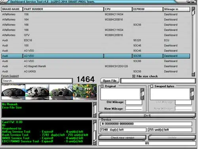This screenshot has width=198, height=149.
Task: Click the Swaped bytes data text area
Action: 170,94
